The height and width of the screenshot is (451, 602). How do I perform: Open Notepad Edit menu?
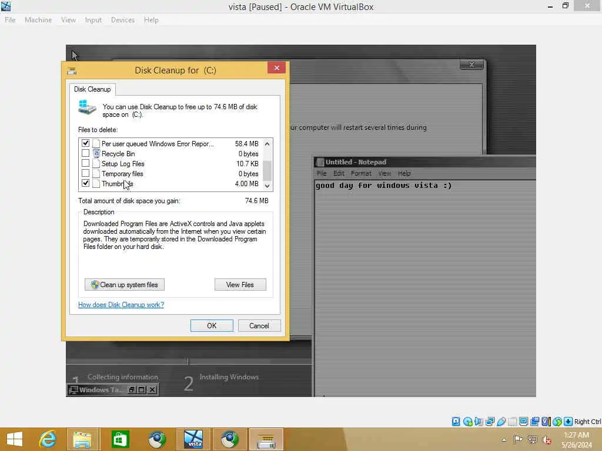point(339,173)
